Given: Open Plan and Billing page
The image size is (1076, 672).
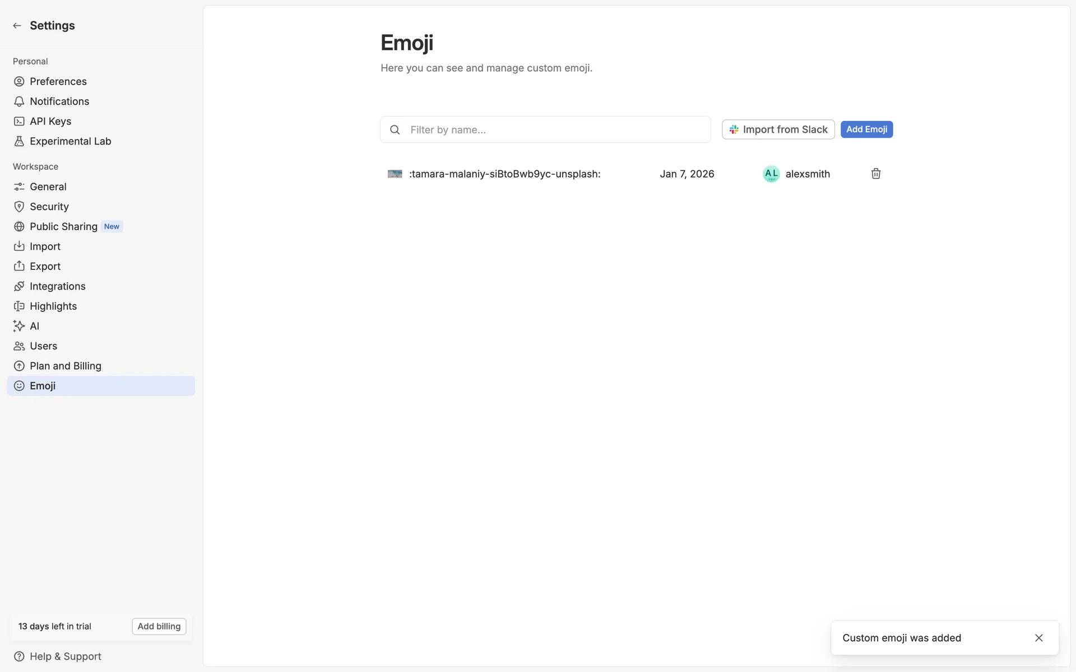Looking at the screenshot, I should click(x=65, y=366).
